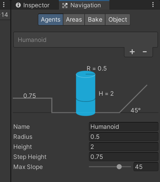Select Humanoid in the agent types list
Image resolution: width=160 pixels, height=182 pixels.
click(86, 40)
